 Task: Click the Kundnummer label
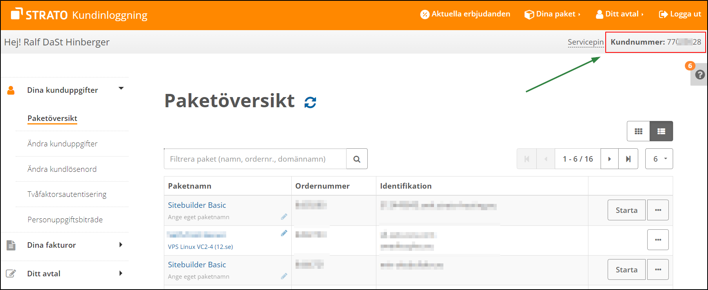pos(638,42)
